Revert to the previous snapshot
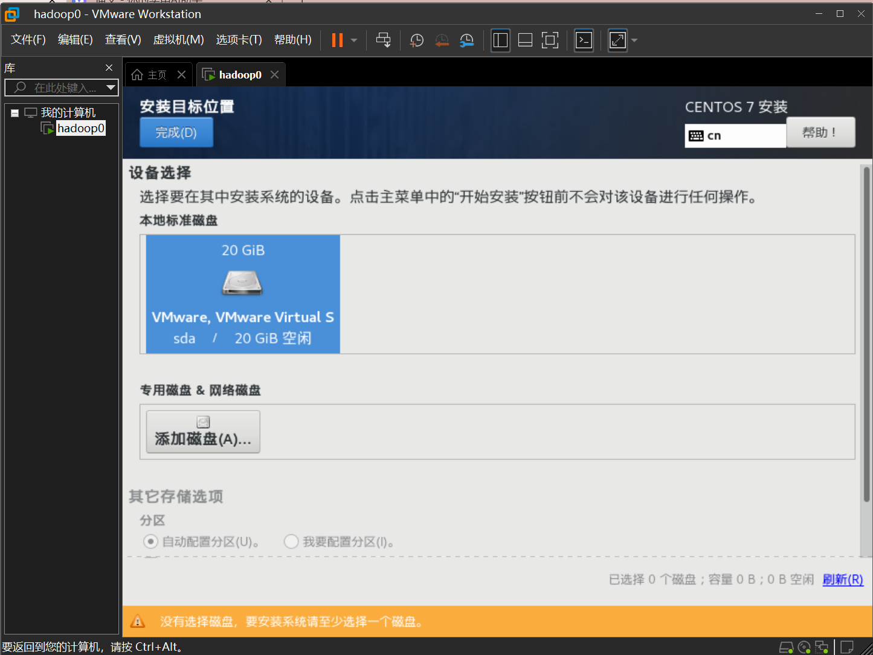Viewport: 873px width, 655px height. pyautogui.click(x=442, y=40)
